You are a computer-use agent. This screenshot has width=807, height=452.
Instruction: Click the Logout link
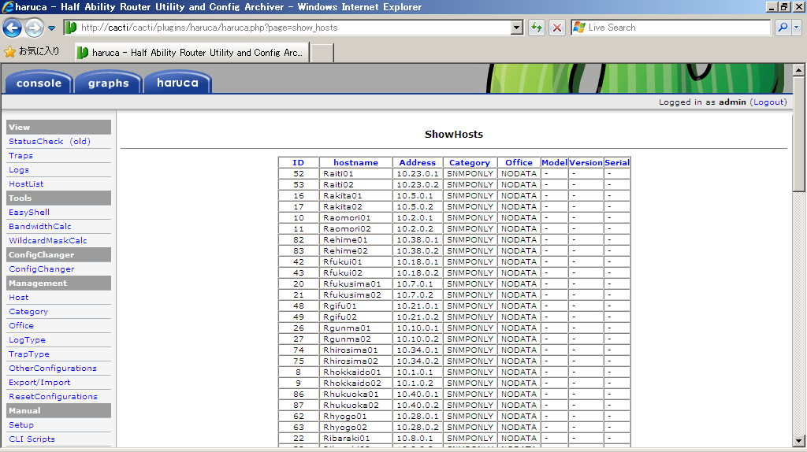point(769,102)
